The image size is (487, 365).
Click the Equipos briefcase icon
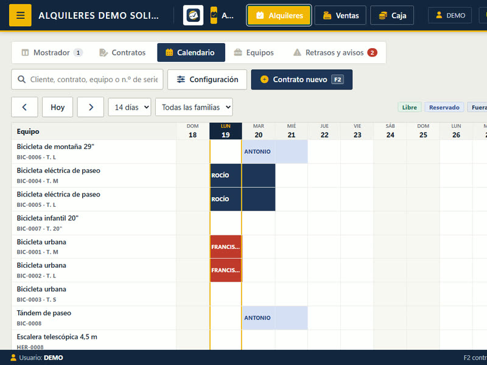point(238,52)
